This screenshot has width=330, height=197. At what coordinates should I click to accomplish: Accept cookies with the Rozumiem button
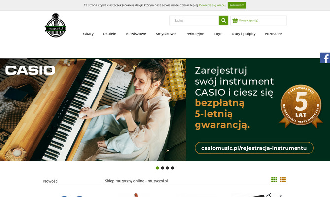pyautogui.click(x=237, y=5)
